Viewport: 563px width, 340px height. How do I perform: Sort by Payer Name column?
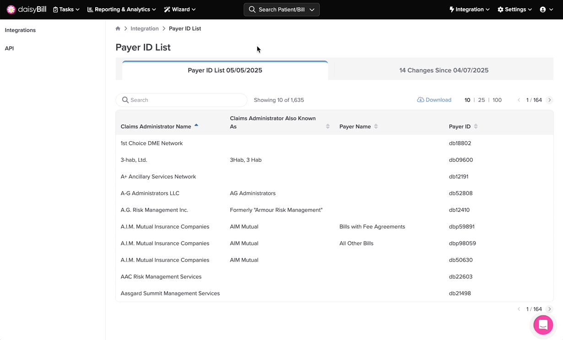pos(358,127)
